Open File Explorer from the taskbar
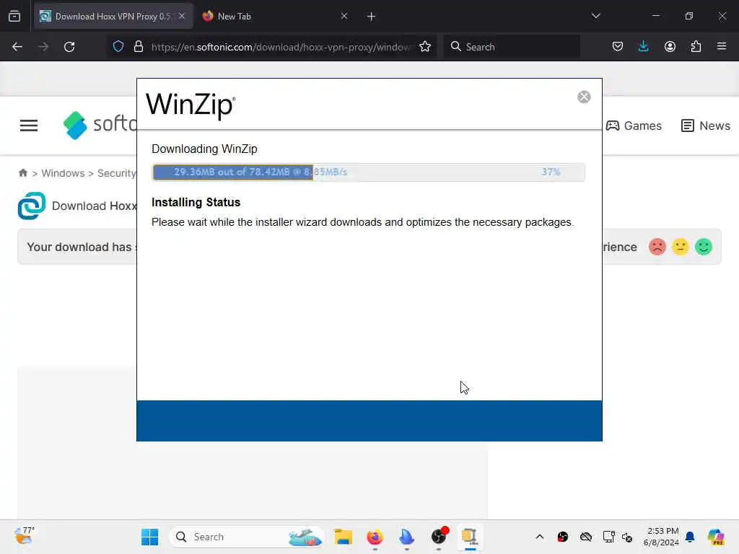This screenshot has width=739, height=554. tap(343, 537)
